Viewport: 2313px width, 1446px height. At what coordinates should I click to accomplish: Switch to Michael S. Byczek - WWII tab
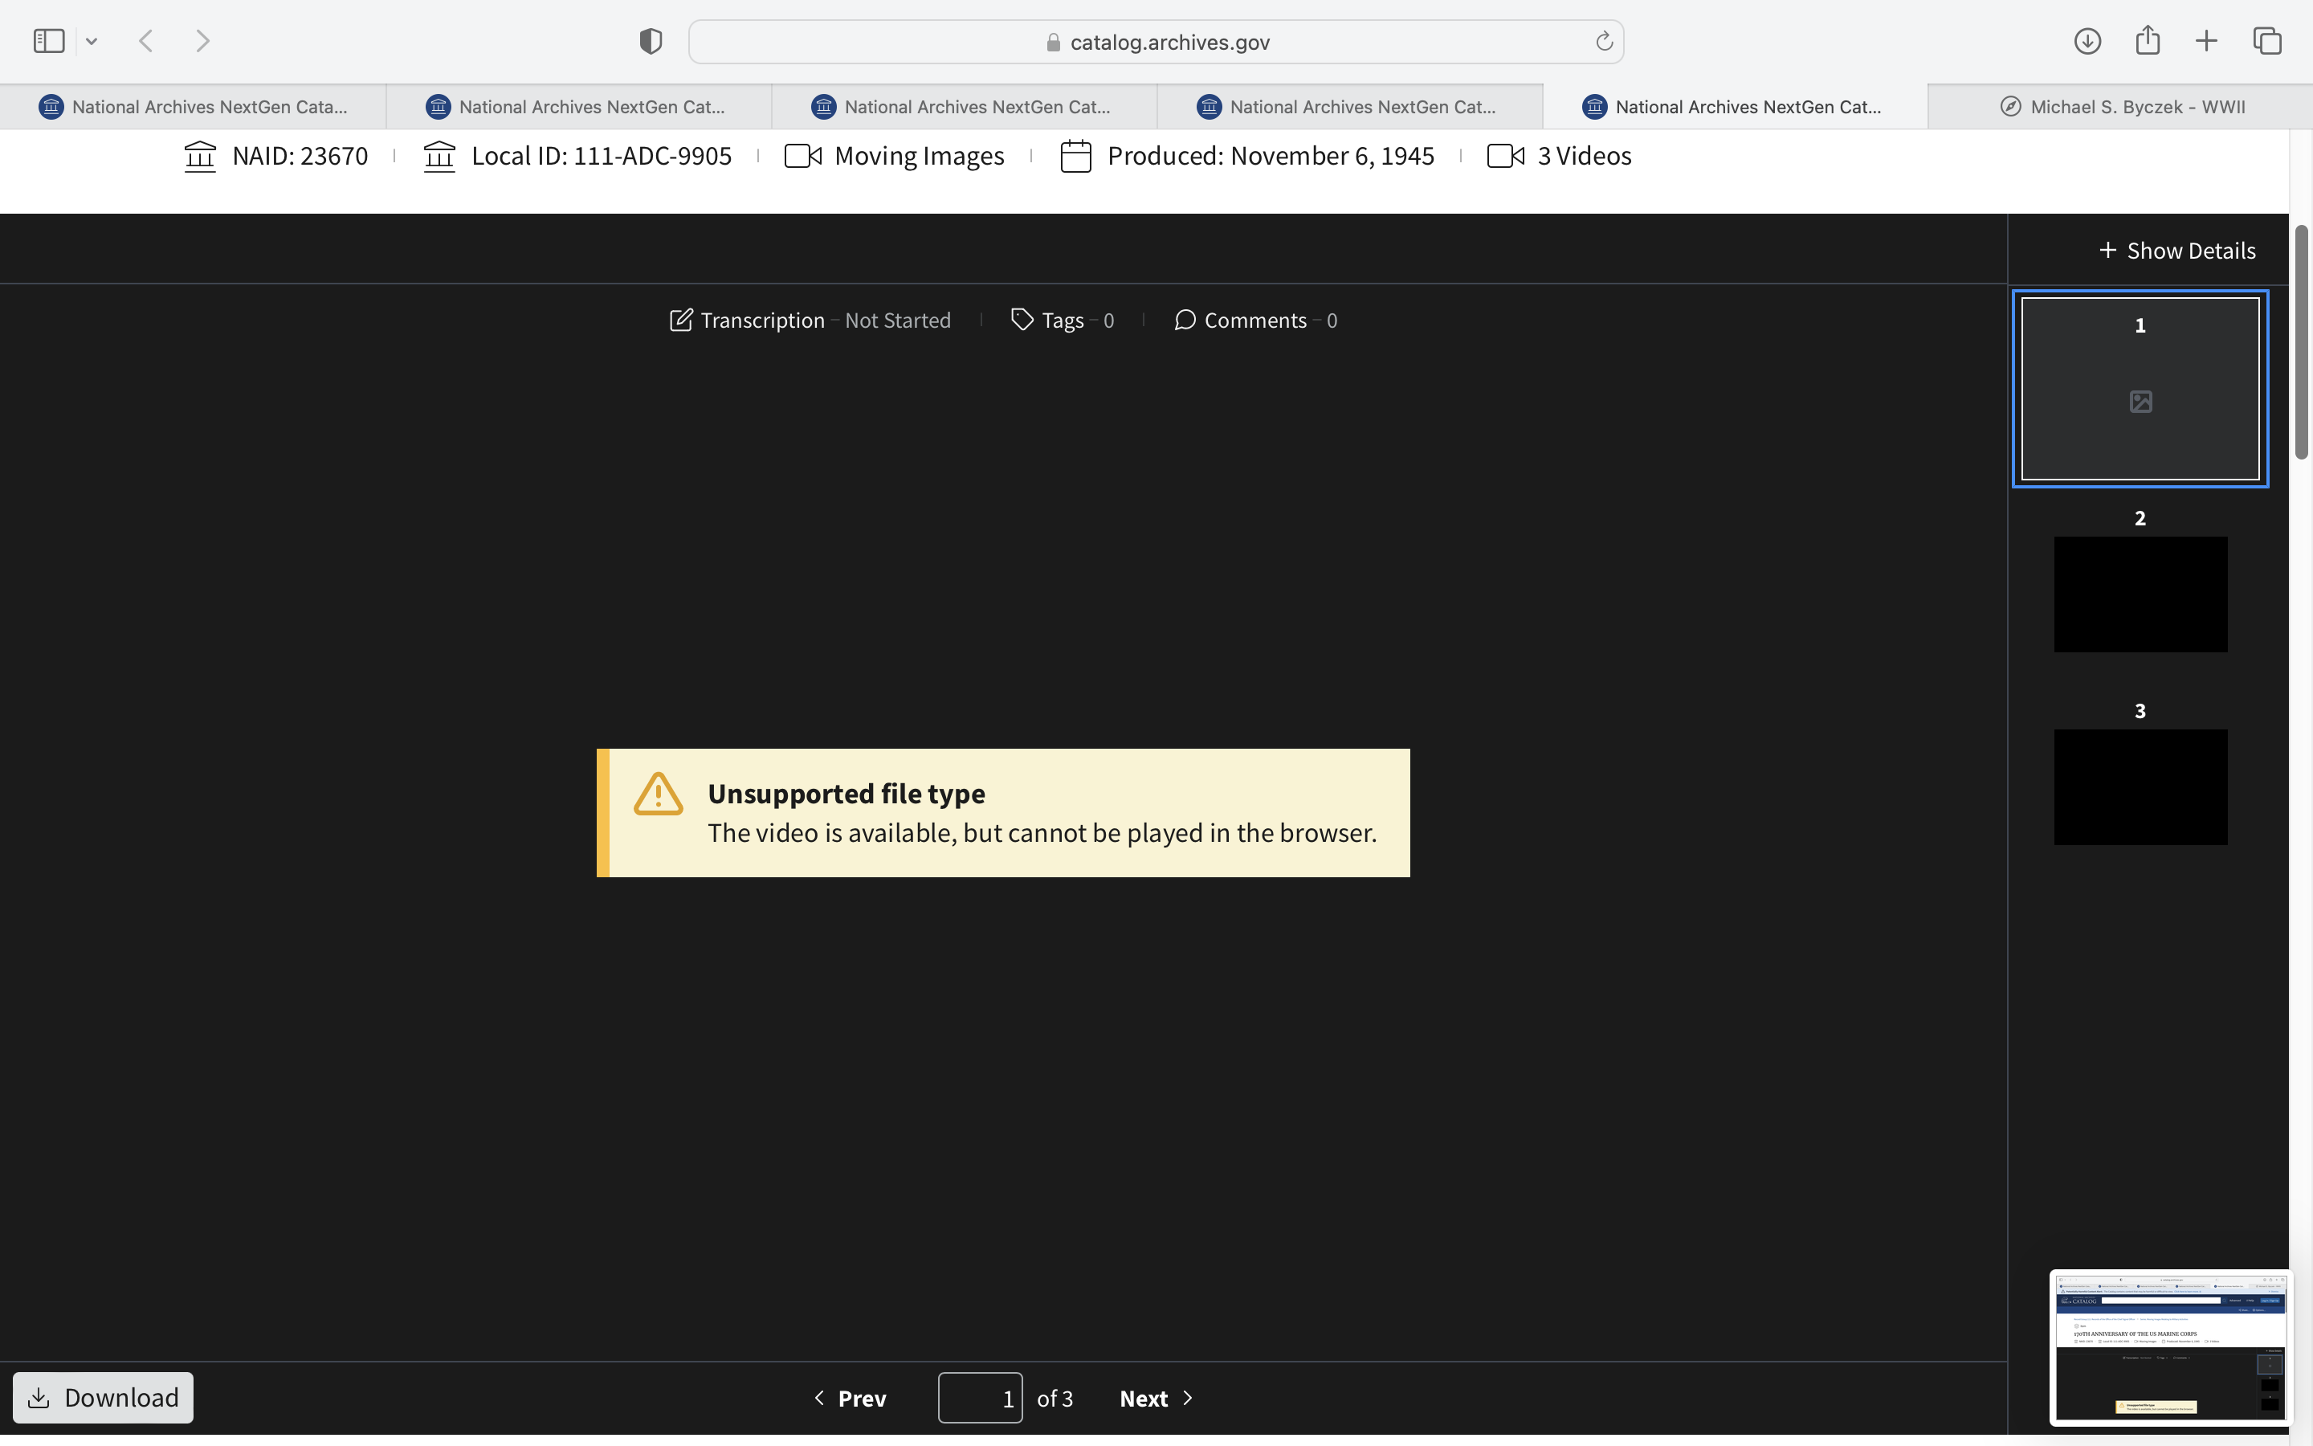coord(2120,107)
